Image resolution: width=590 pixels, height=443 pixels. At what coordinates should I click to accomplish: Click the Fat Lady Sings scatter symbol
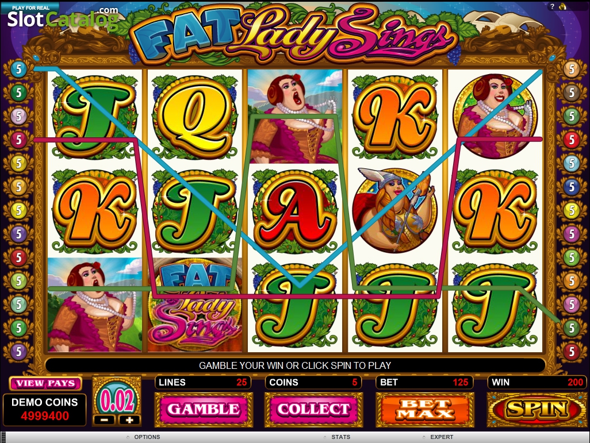click(194, 305)
